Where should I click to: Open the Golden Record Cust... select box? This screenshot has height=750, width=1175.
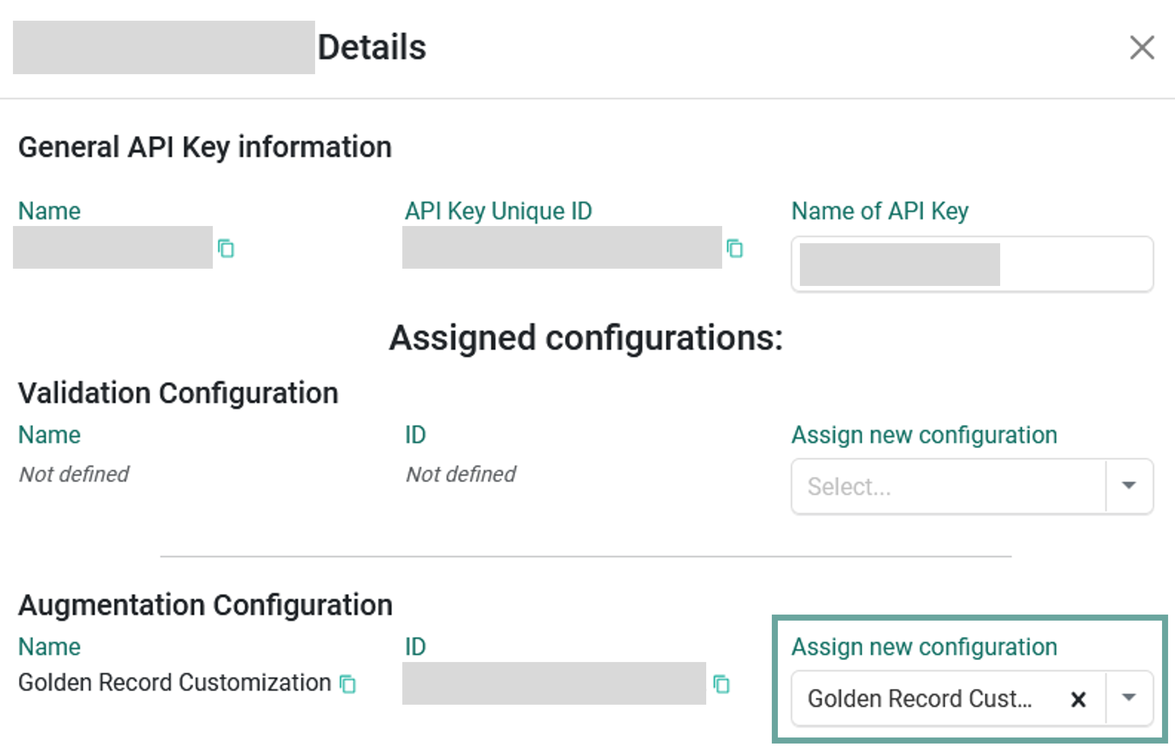(x=972, y=699)
